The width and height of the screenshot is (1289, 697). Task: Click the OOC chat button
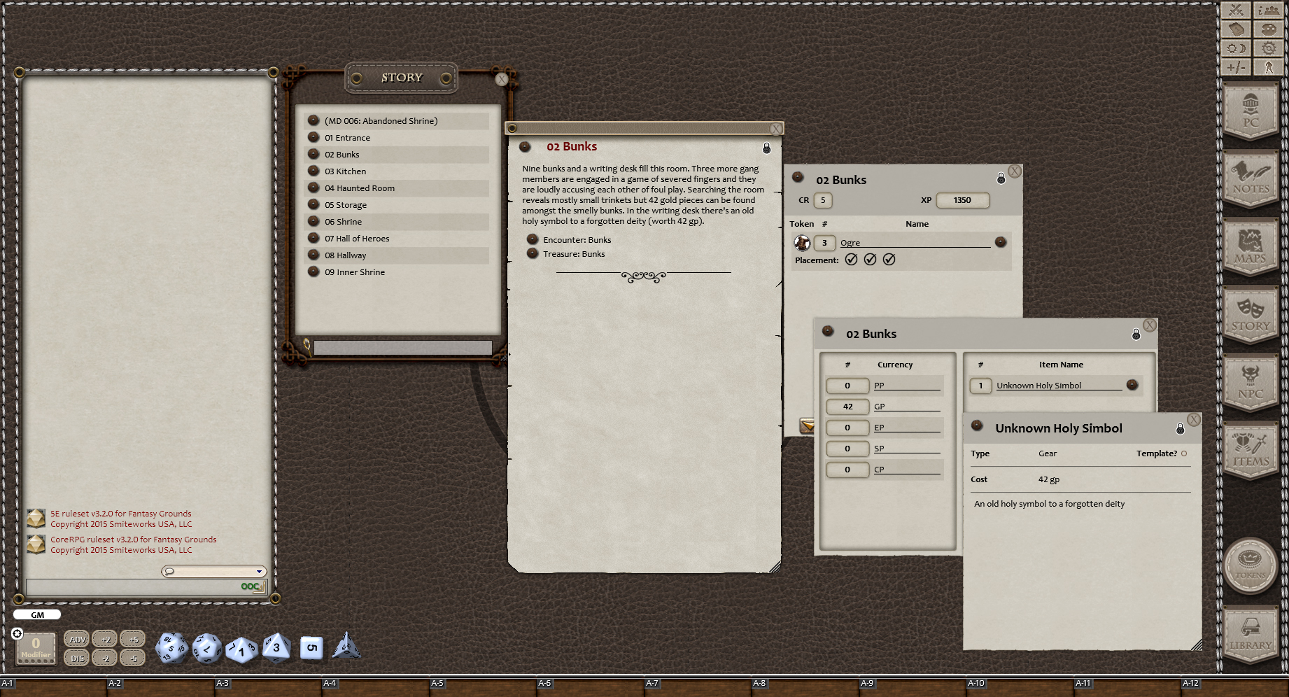point(248,586)
